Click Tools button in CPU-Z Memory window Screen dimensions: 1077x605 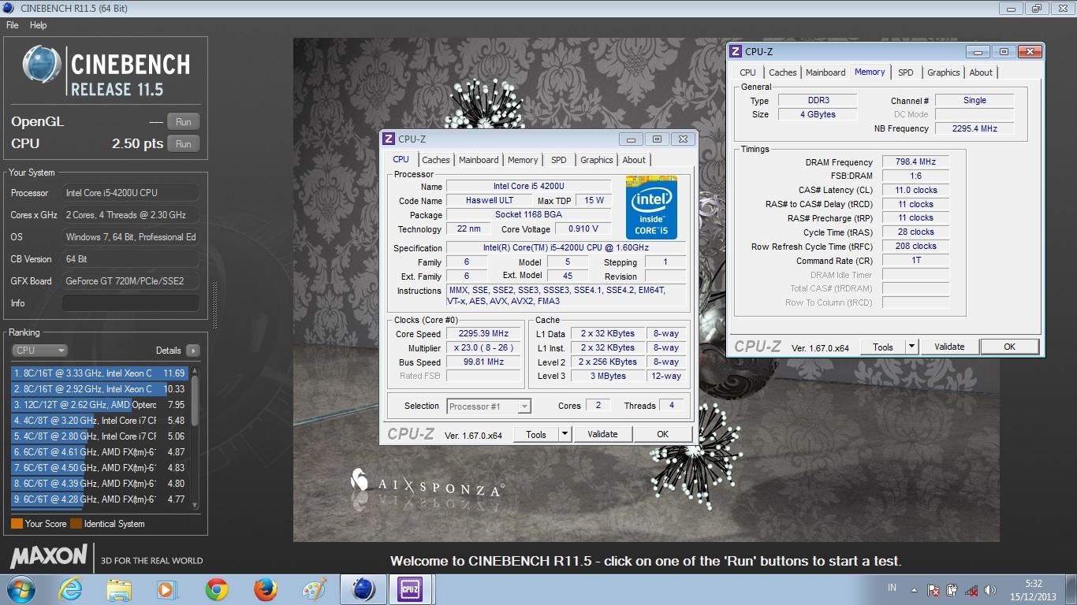pyautogui.click(x=883, y=347)
